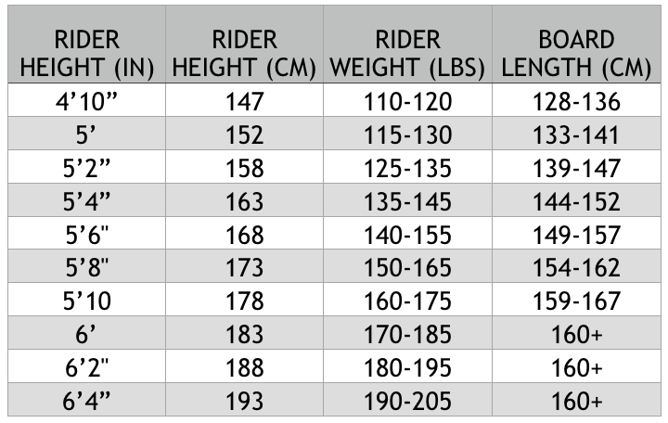This screenshot has height=423, width=668.
Task: Select the 147 cm height cell
Action: tap(244, 99)
